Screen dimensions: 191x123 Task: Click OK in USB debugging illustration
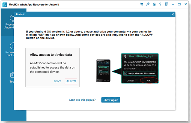(149, 81)
